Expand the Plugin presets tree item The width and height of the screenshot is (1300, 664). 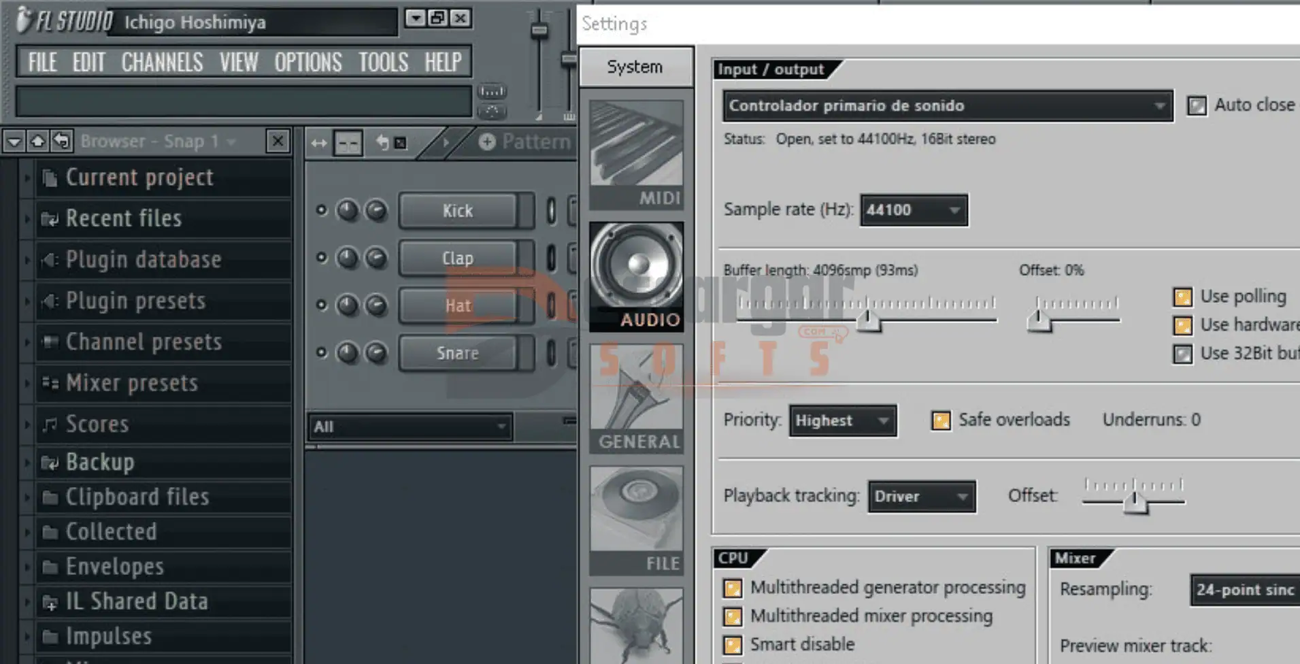(x=27, y=301)
